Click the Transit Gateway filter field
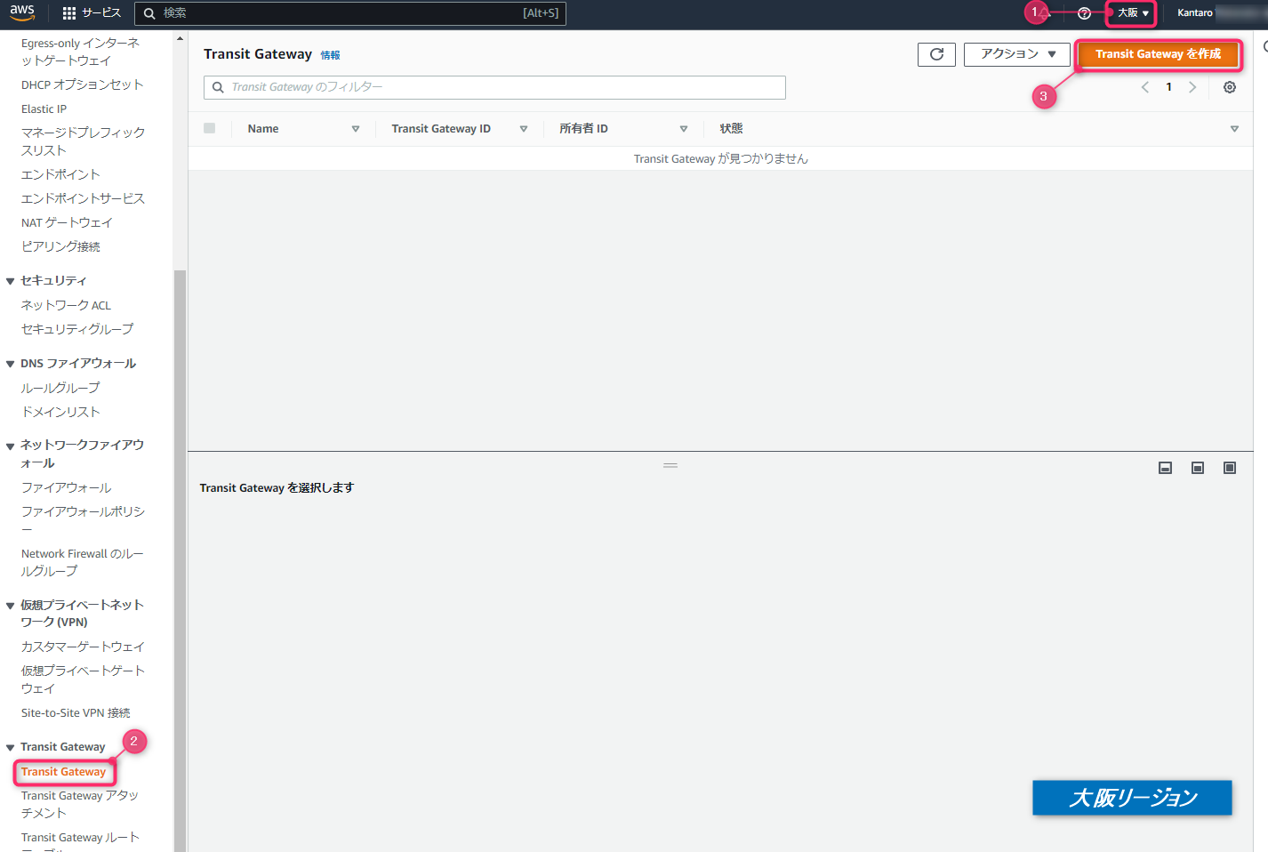 (x=494, y=87)
